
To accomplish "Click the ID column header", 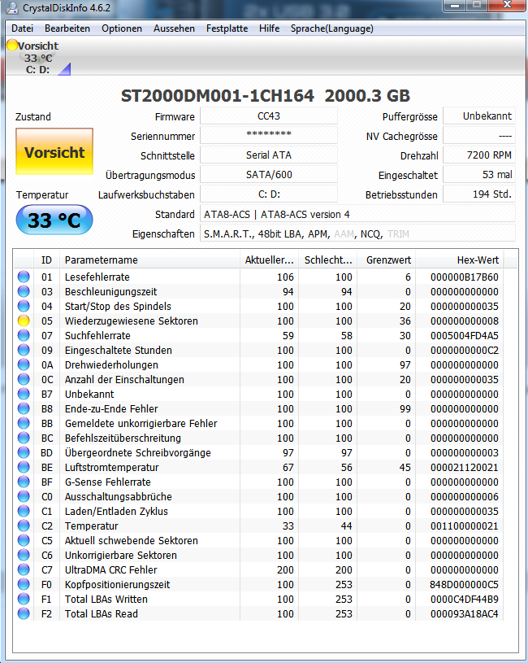I will point(46,260).
